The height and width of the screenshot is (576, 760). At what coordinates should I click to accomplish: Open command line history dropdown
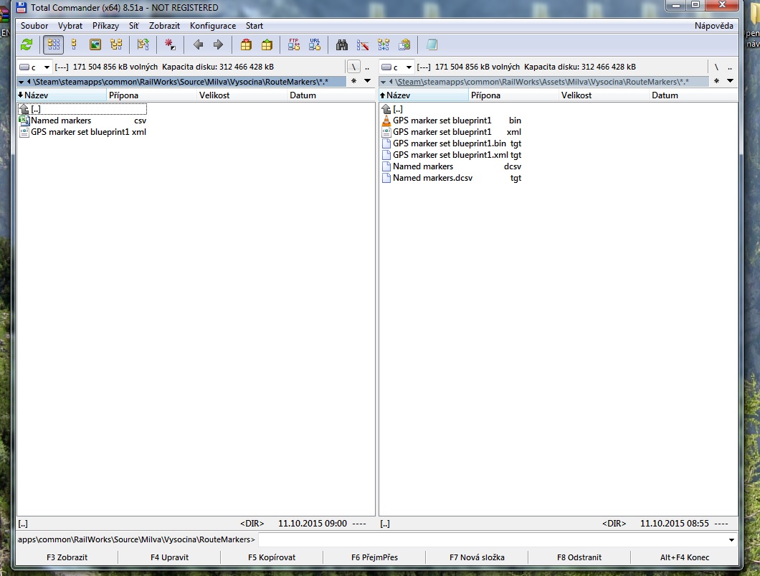[731, 539]
